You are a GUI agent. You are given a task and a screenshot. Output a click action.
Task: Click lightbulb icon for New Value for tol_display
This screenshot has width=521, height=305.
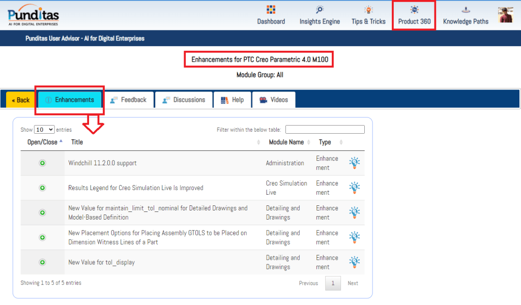[354, 262]
